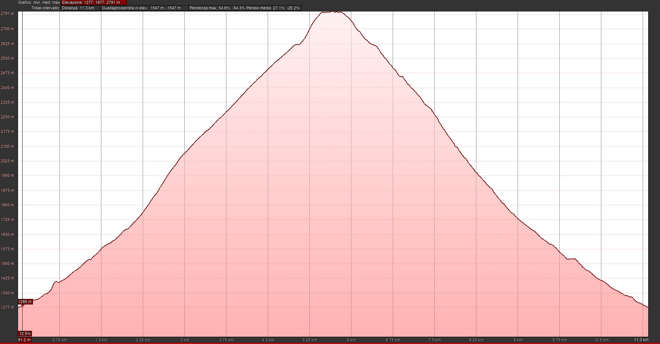The height and width of the screenshot is (344, 660).
Task: Click the 0.75 km label on distance axis
Action: (59, 340)
